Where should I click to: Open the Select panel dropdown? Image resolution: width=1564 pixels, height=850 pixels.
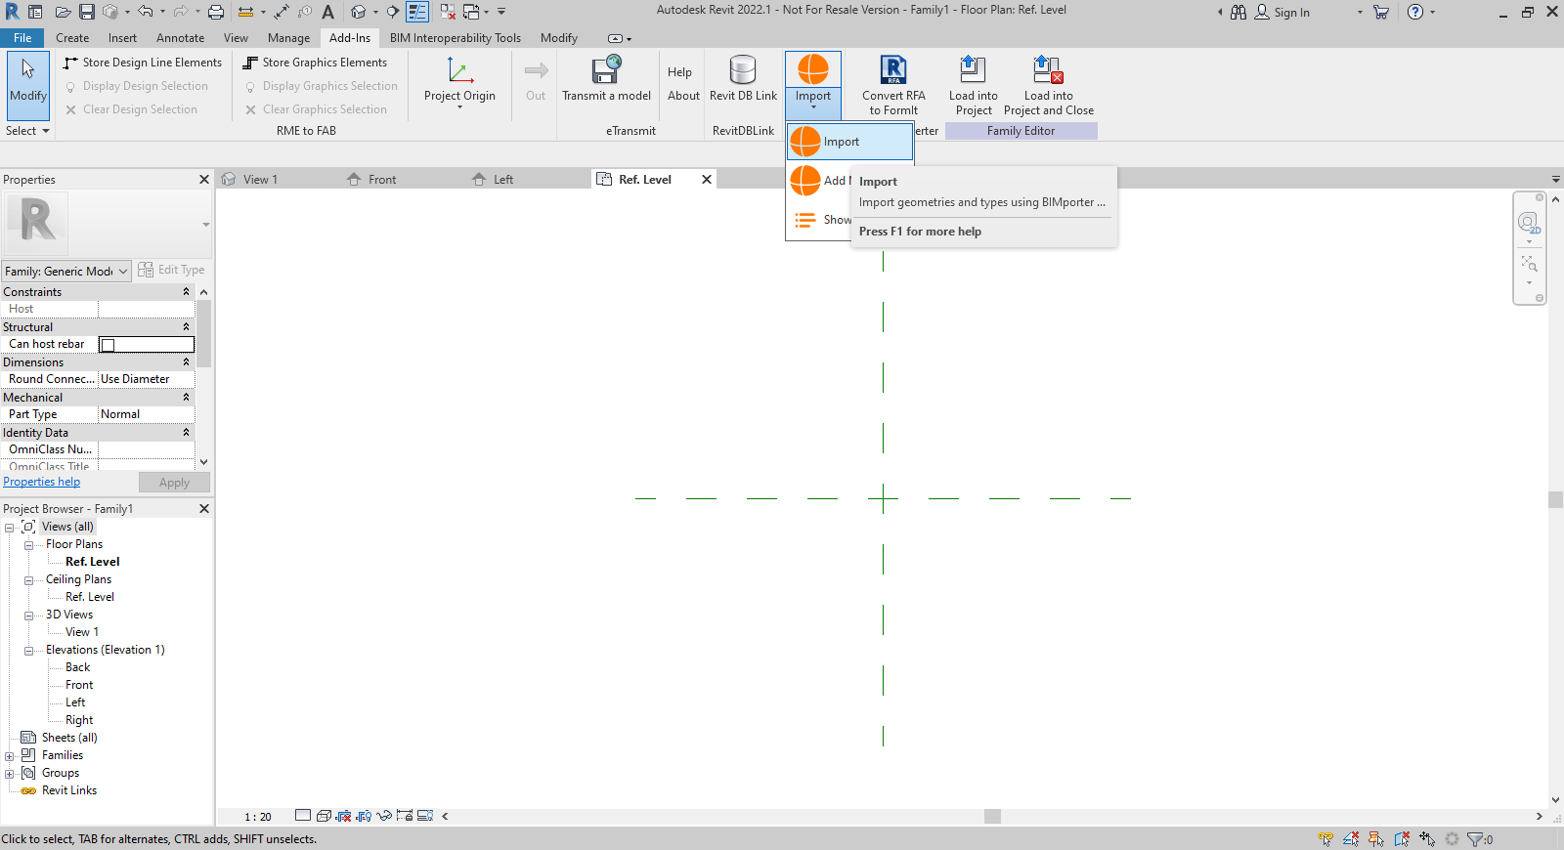pos(27,131)
